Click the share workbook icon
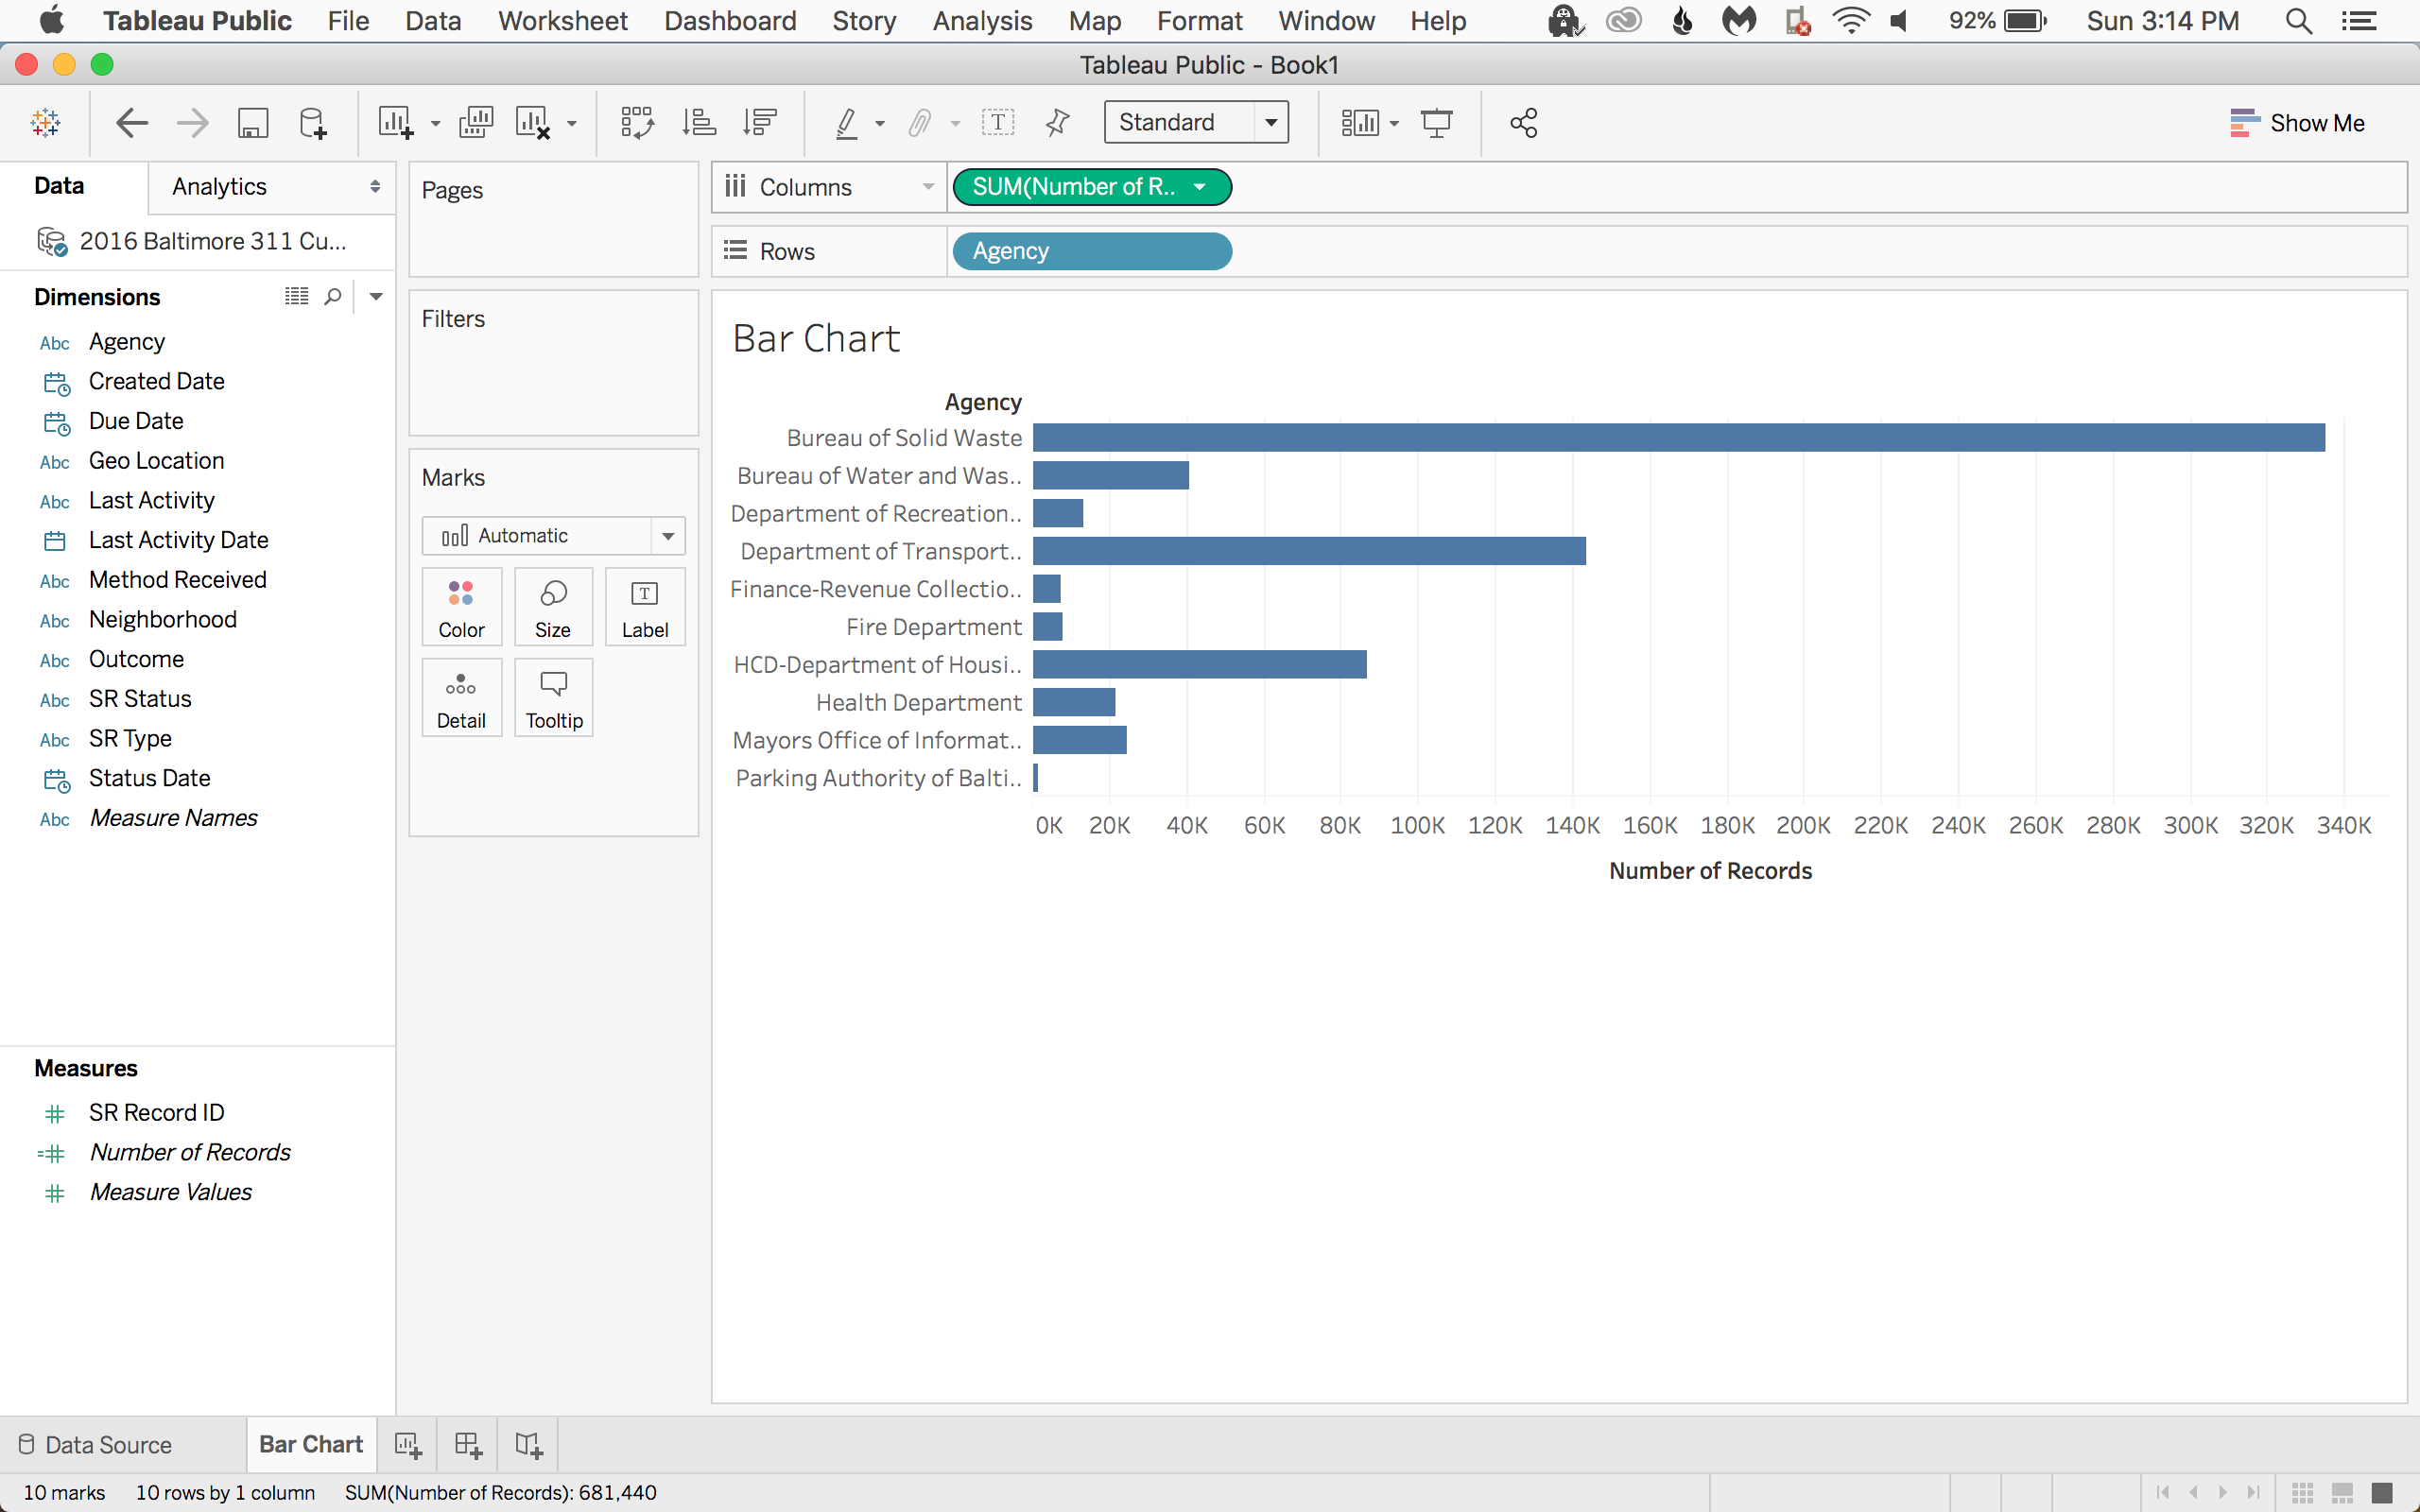The width and height of the screenshot is (2420, 1512). (1523, 123)
